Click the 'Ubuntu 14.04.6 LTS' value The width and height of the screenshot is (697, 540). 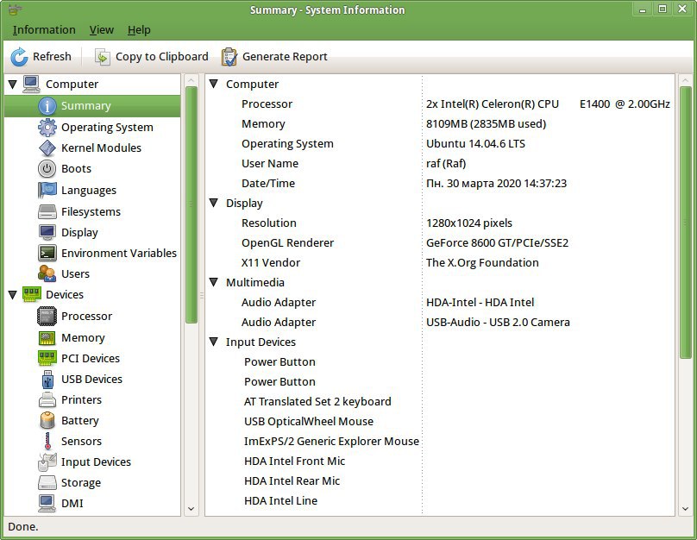(475, 143)
